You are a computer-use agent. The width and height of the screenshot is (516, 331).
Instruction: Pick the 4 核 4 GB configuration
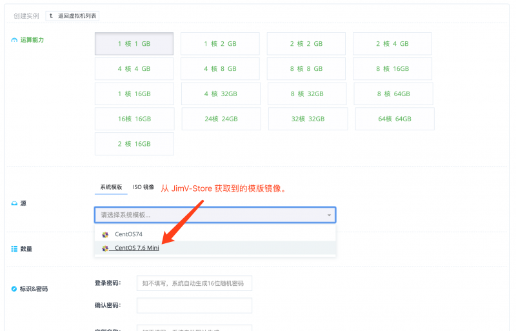point(134,69)
